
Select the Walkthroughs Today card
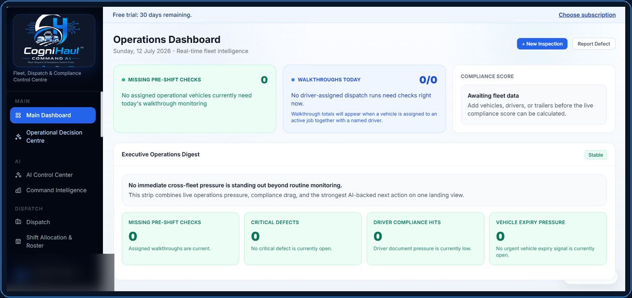pos(364,99)
